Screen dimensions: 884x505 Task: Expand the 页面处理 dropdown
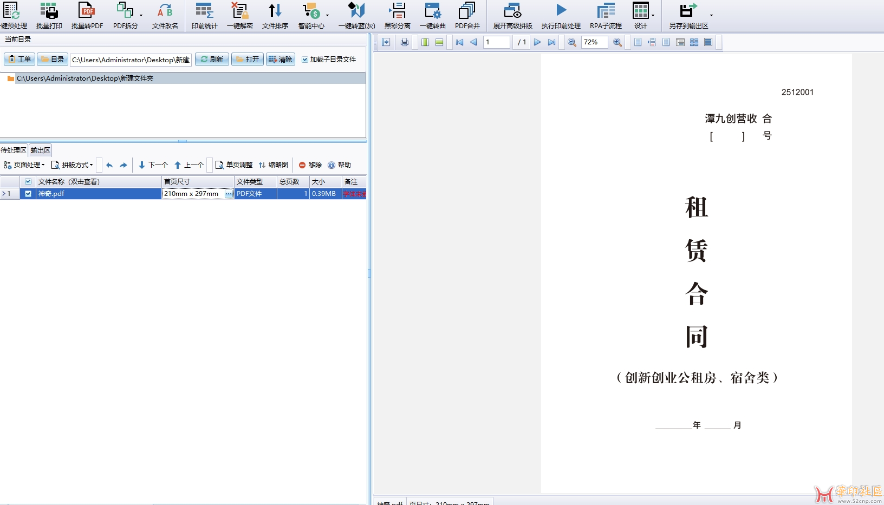click(x=24, y=165)
